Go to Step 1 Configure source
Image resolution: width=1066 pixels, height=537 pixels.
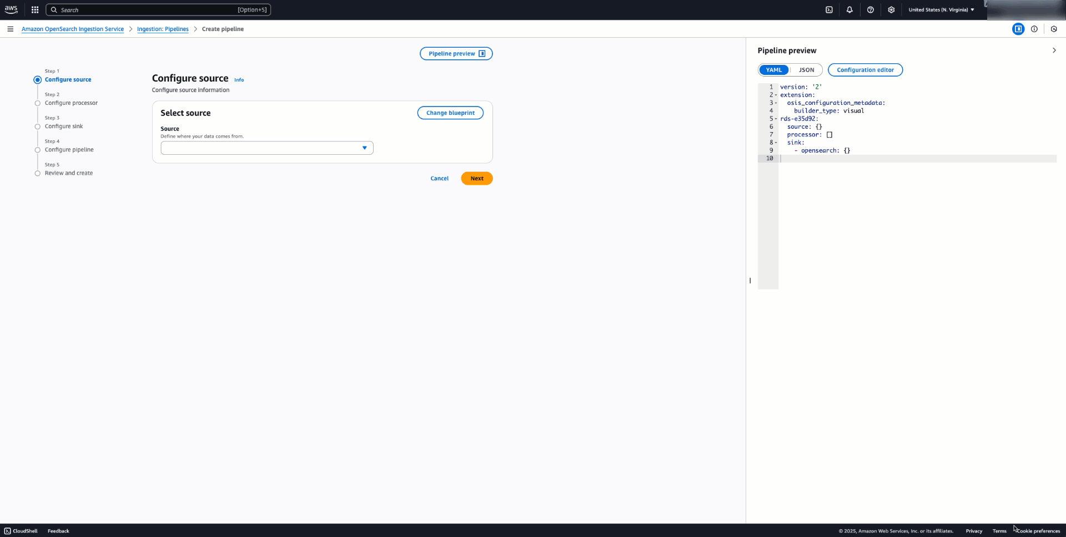68,80
